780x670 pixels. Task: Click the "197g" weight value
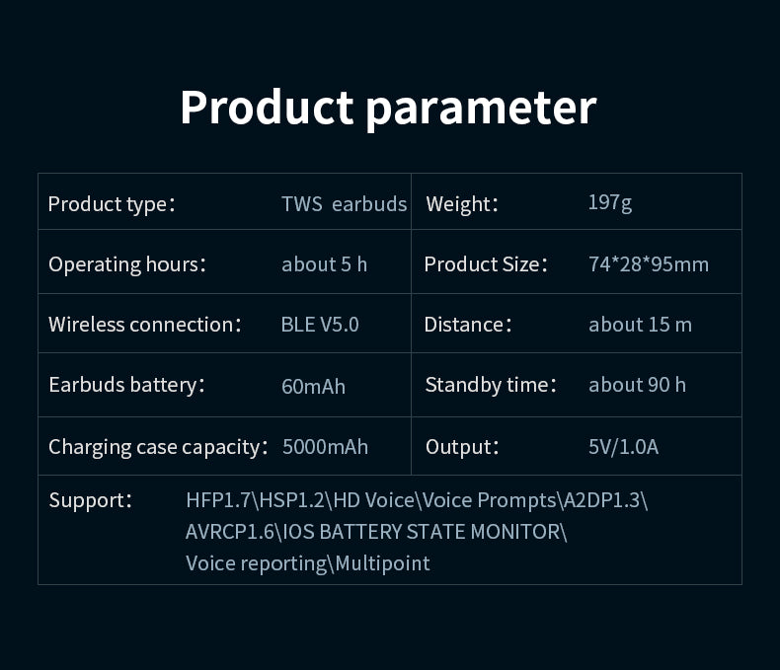[609, 202]
